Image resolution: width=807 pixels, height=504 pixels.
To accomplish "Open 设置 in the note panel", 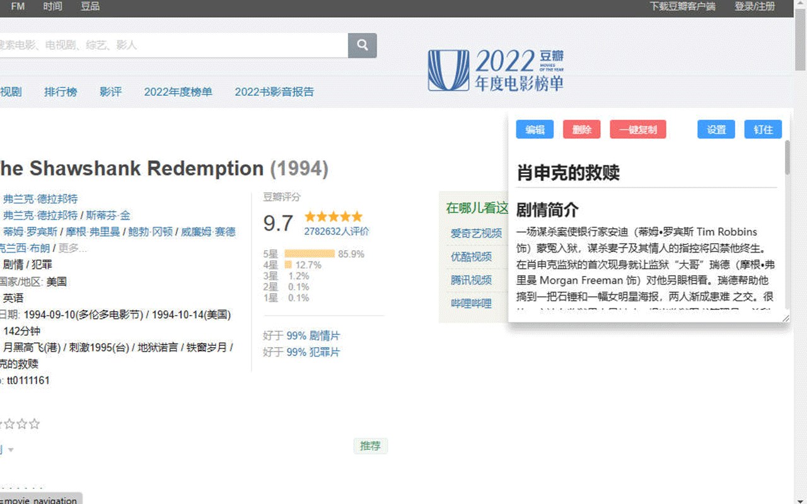I will [x=716, y=129].
